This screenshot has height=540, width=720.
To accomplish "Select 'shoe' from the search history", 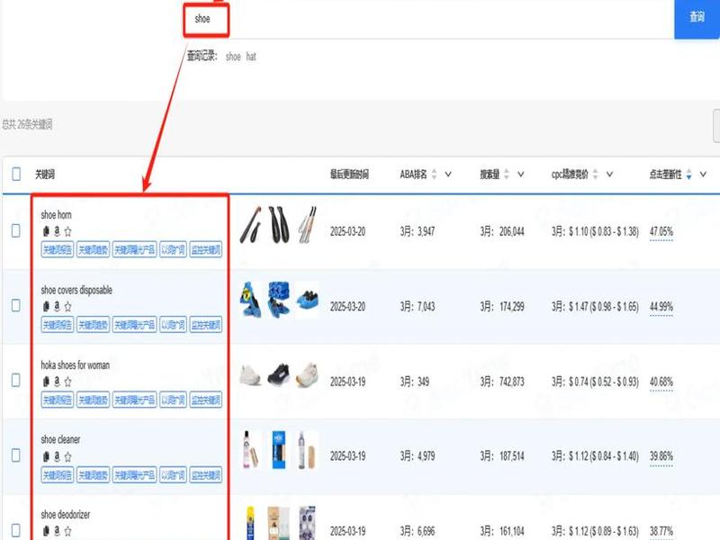I will pyautogui.click(x=233, y=57).
